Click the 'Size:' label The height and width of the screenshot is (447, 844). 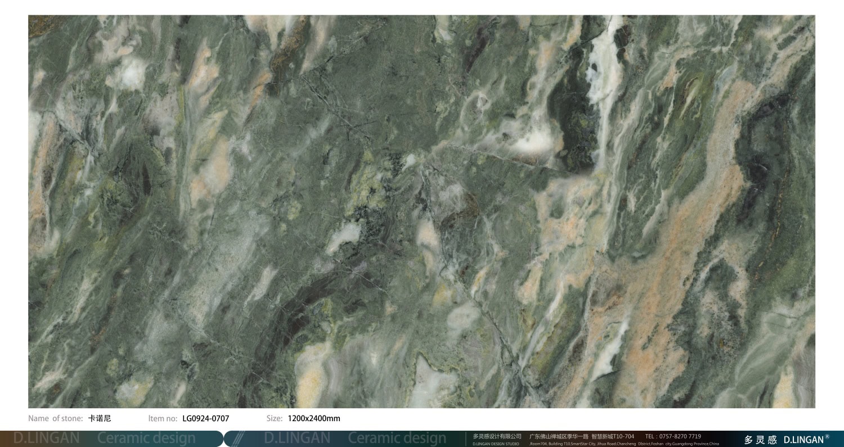(x=274, y=418)
